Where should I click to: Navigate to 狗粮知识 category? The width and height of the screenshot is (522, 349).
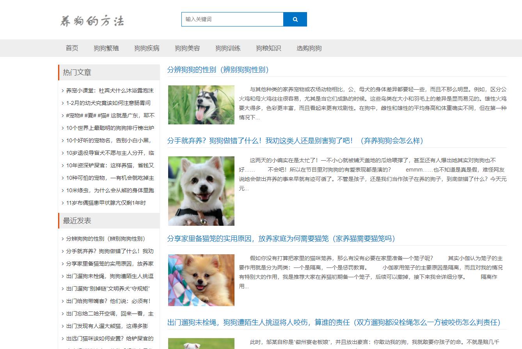pyautogui.click(x=268, y=48)
